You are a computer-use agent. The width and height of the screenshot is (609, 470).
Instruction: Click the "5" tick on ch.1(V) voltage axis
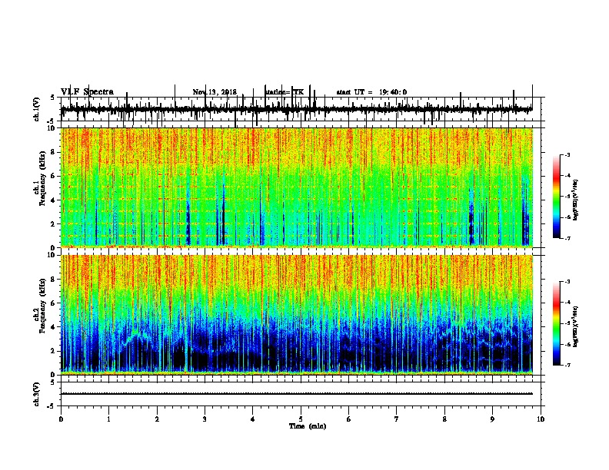[53, 98]
